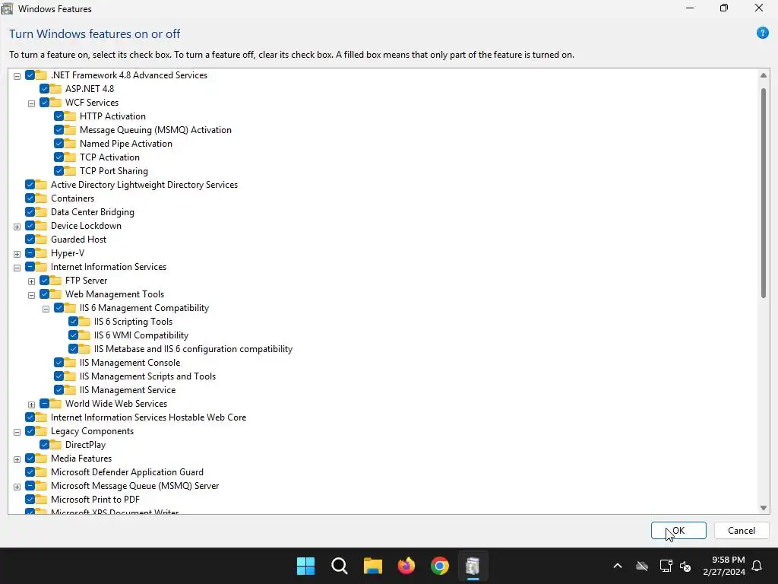Image resolution: width=778 pixels, height=584 pixels.
Task: Open the Windows Start menu
Action: [305, 566]
